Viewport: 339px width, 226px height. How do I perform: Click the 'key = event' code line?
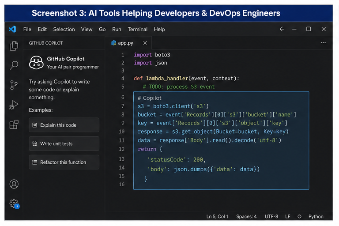click(x=212, y=123)
